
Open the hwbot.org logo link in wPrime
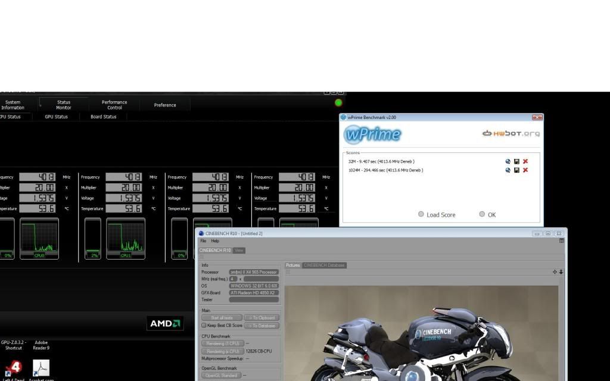(511, 133)
